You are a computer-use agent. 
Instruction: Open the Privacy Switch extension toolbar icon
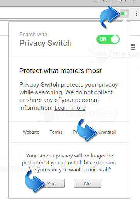point(124,13)
